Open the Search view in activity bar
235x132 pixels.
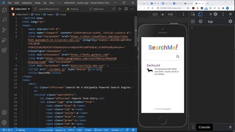coord(4,20)
